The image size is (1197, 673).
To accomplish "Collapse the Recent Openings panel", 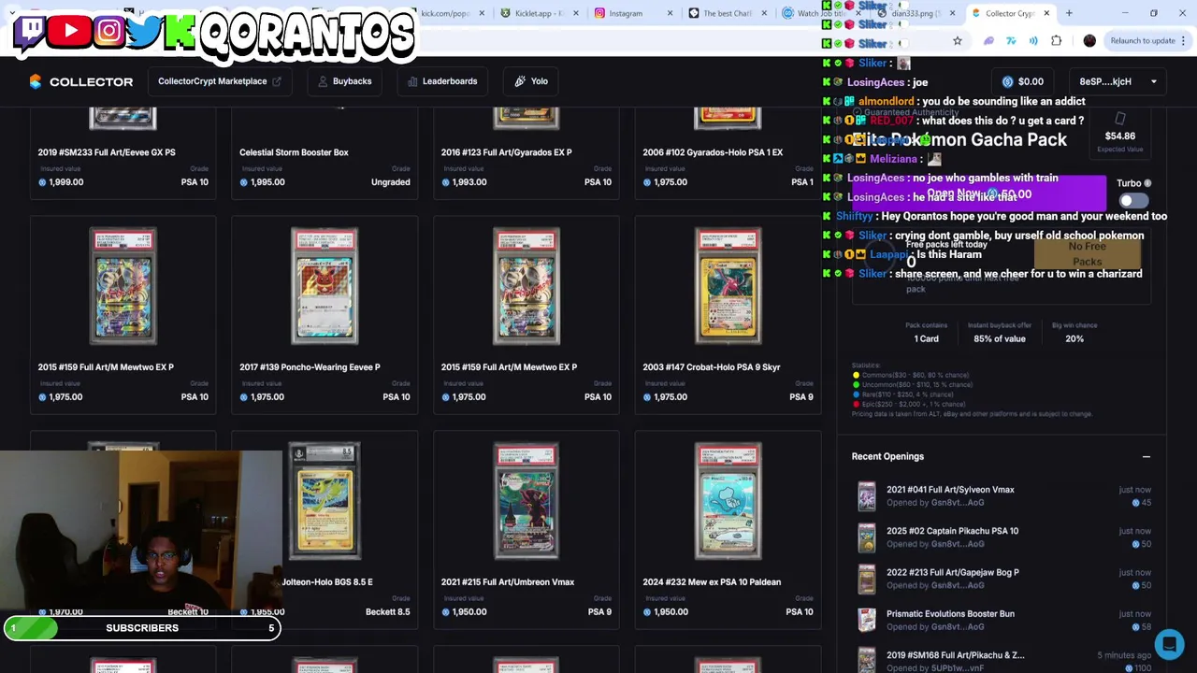I will point(1147,457).
